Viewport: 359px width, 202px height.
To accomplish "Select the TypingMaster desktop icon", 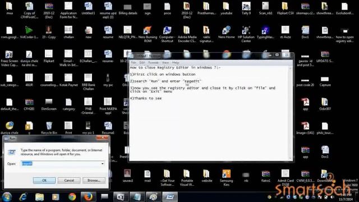I will coord(265,33).
